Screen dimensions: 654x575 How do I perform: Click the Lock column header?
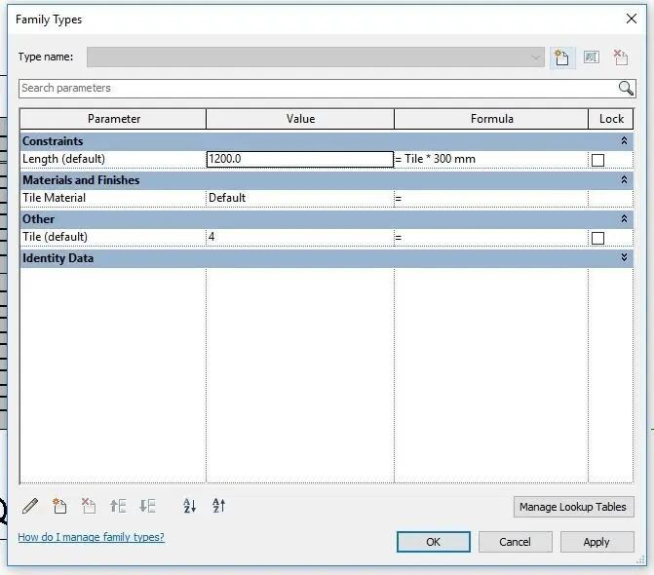click(x=611, y=119)
